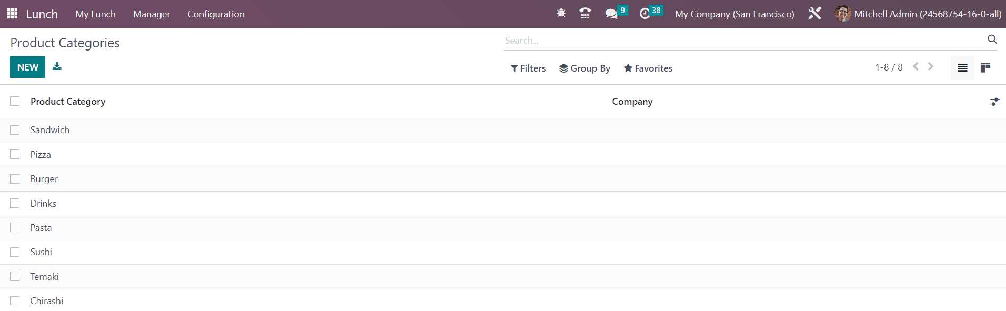Open the apps grid home menu

coord(13,14)
